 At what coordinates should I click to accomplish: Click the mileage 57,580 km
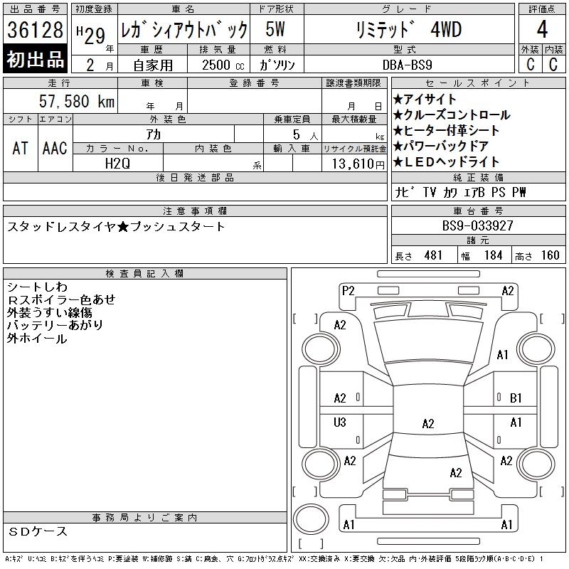pyautogui.click(x=77, y=101)
